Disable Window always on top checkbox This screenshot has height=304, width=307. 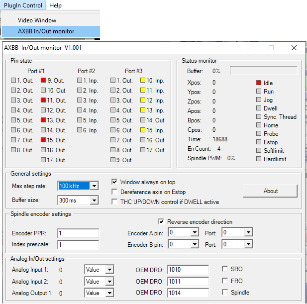click(115, 182)
